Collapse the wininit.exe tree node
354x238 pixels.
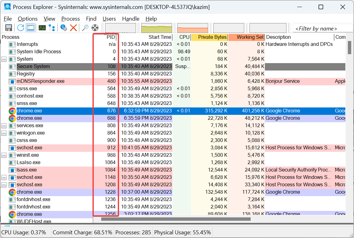coord(4,155)
